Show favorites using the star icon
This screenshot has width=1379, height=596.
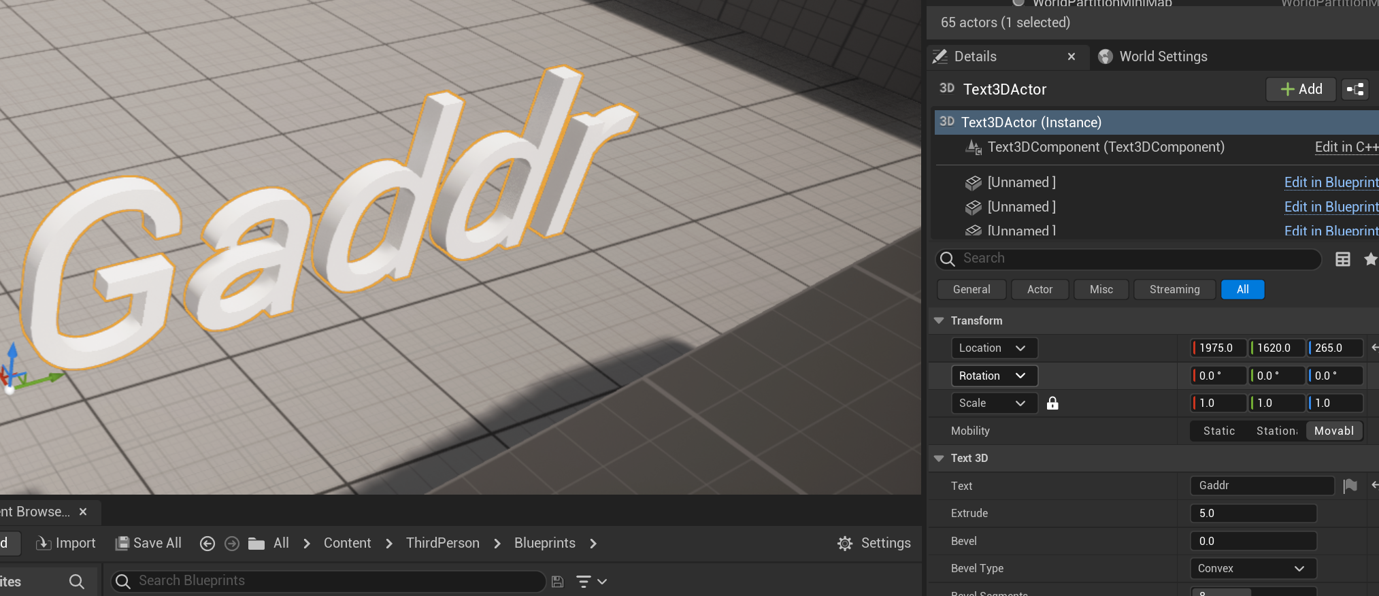[1370, 259]
